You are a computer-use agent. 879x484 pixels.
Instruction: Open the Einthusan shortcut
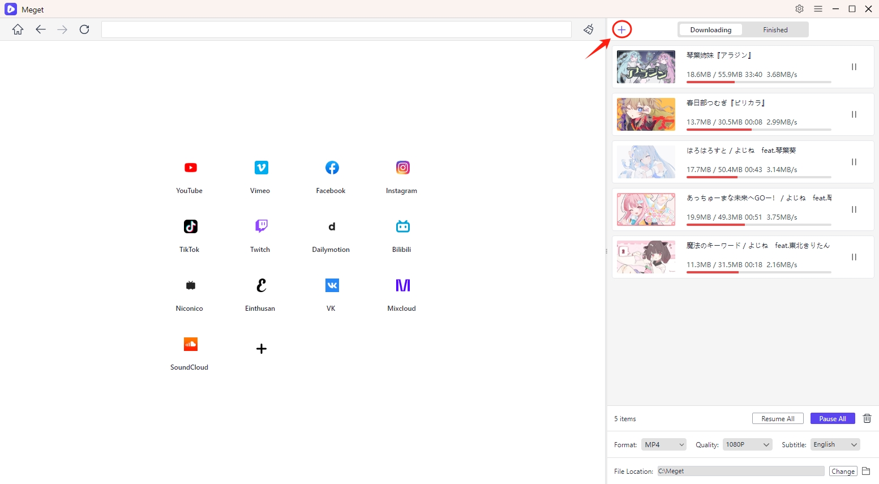tap(260, 294)
